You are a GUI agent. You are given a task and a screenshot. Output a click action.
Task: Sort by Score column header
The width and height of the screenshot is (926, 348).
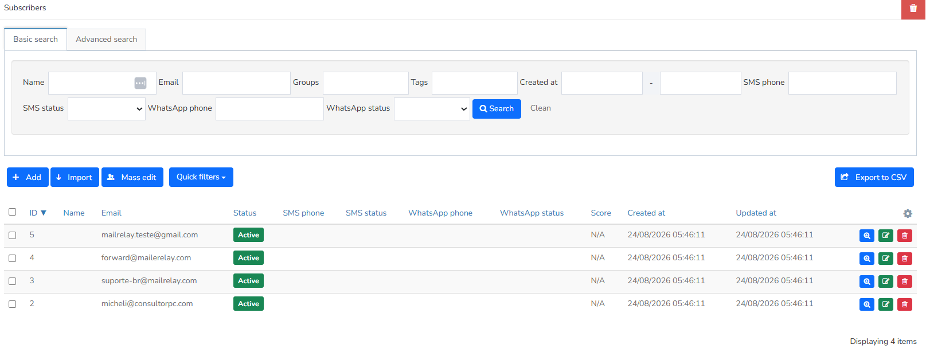click(601, 213)
